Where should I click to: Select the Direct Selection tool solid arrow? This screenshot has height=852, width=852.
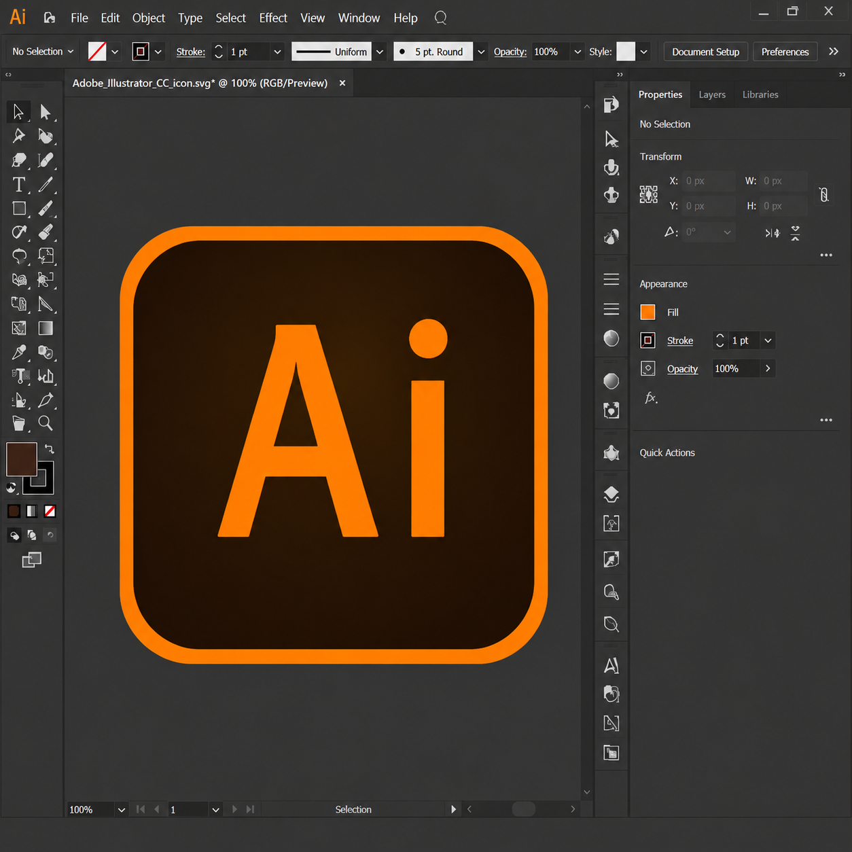45,111
